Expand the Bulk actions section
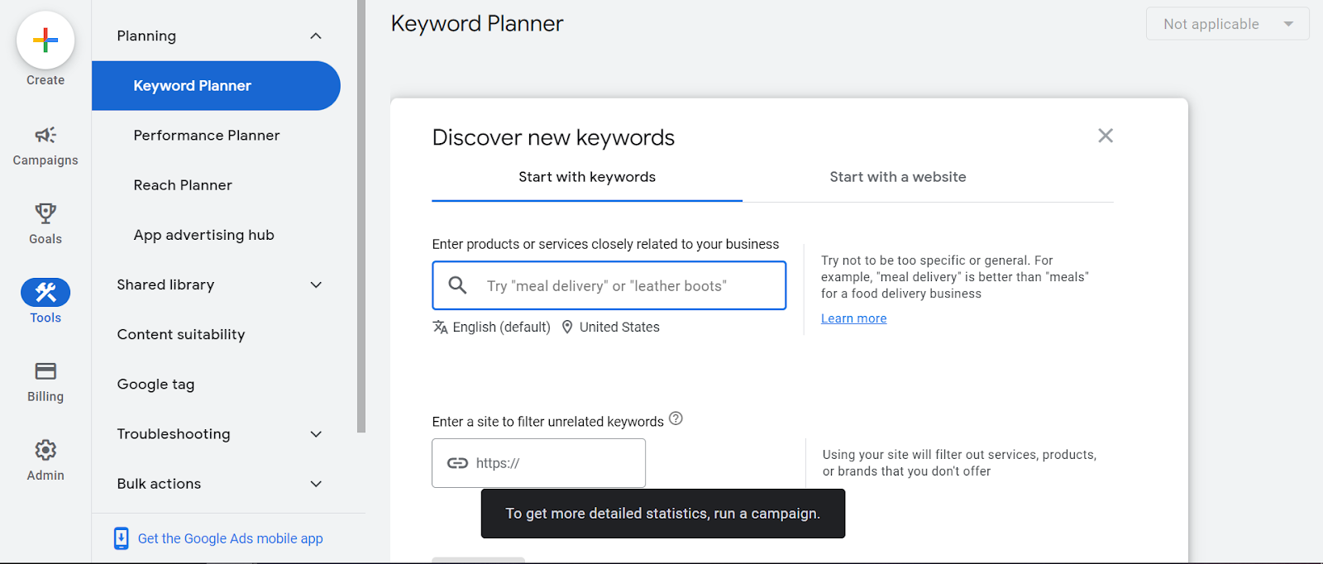 316,484
